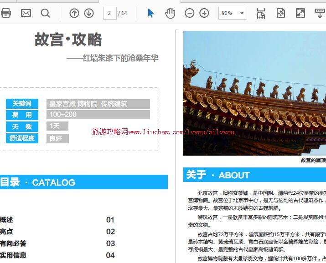Zoom in with plus button
326x263 pixels.
point(204,13)
